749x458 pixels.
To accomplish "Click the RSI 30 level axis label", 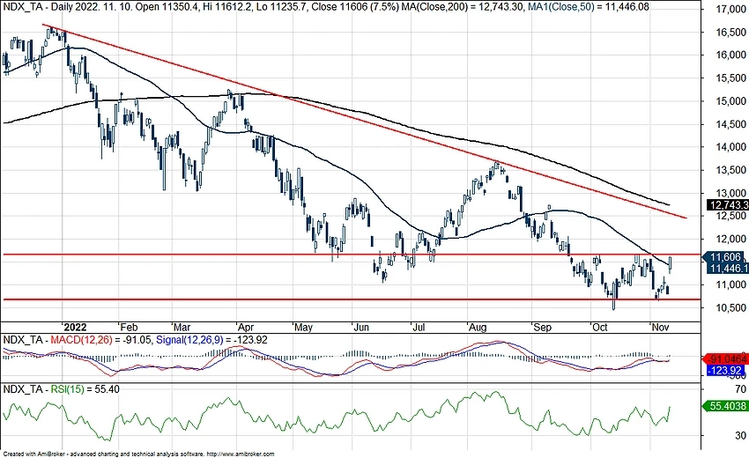I will tap(740, 436).
